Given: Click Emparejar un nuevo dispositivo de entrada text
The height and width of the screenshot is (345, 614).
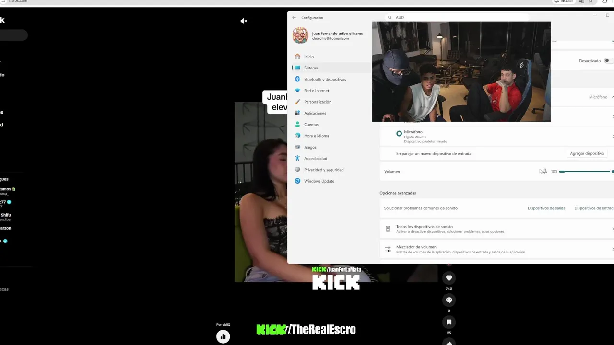Looking at the screenshot, I should pyautogui.click(x=434, y=154).
